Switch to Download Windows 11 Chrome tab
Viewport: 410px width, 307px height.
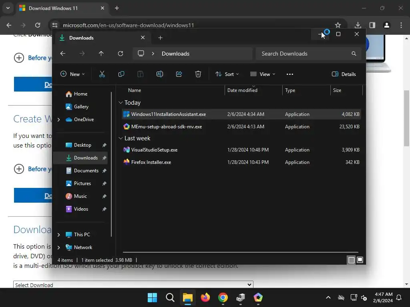[62, 8]
